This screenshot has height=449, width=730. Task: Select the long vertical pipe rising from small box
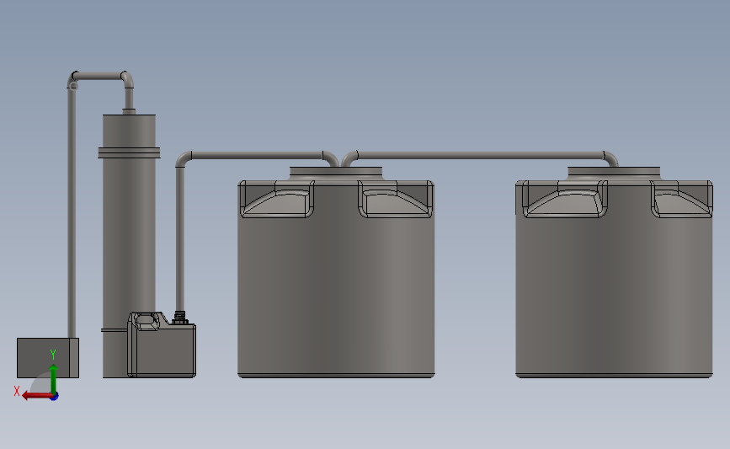coord(72,212)
